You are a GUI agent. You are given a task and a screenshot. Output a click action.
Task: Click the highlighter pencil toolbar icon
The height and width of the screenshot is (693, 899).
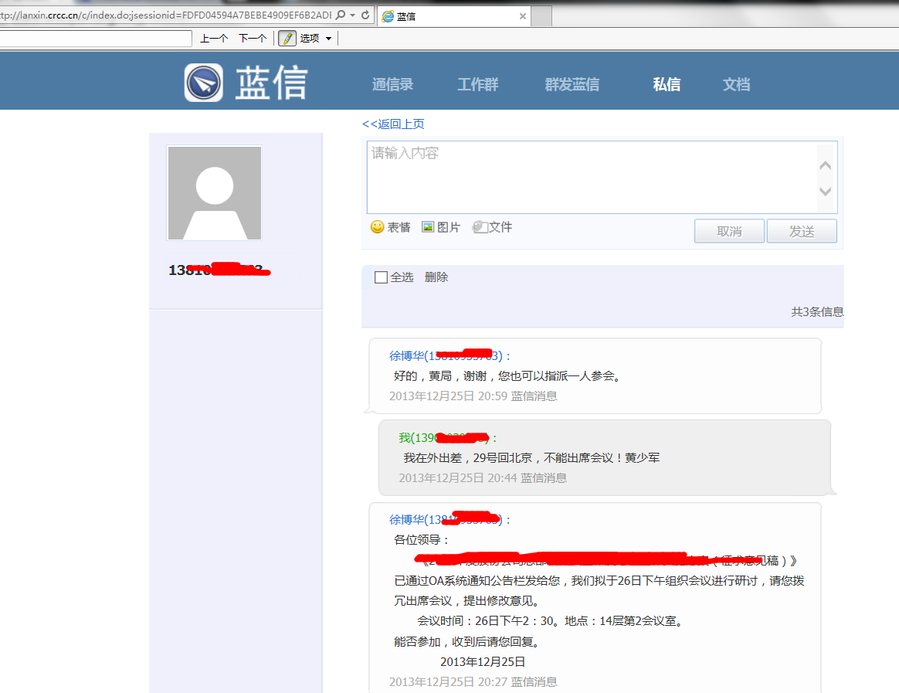click(x=287, y=39)
